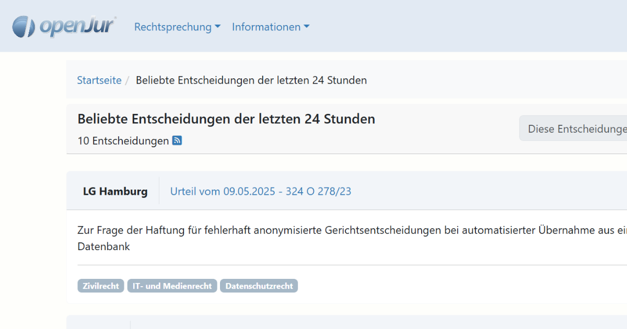
Task: Select the Datenschutzrecht tag
Action: (x=259, y=286)
